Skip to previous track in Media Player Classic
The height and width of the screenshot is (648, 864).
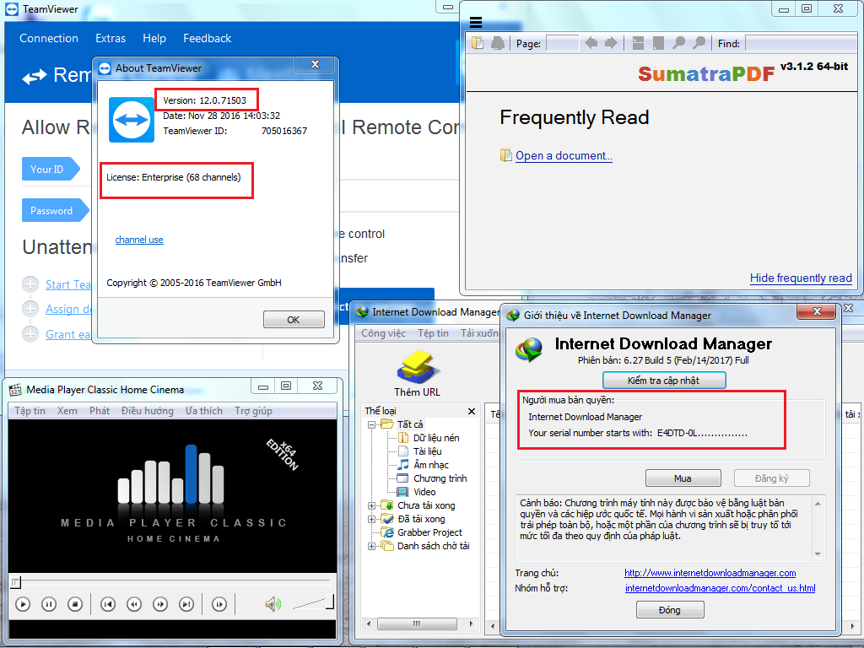108,604
